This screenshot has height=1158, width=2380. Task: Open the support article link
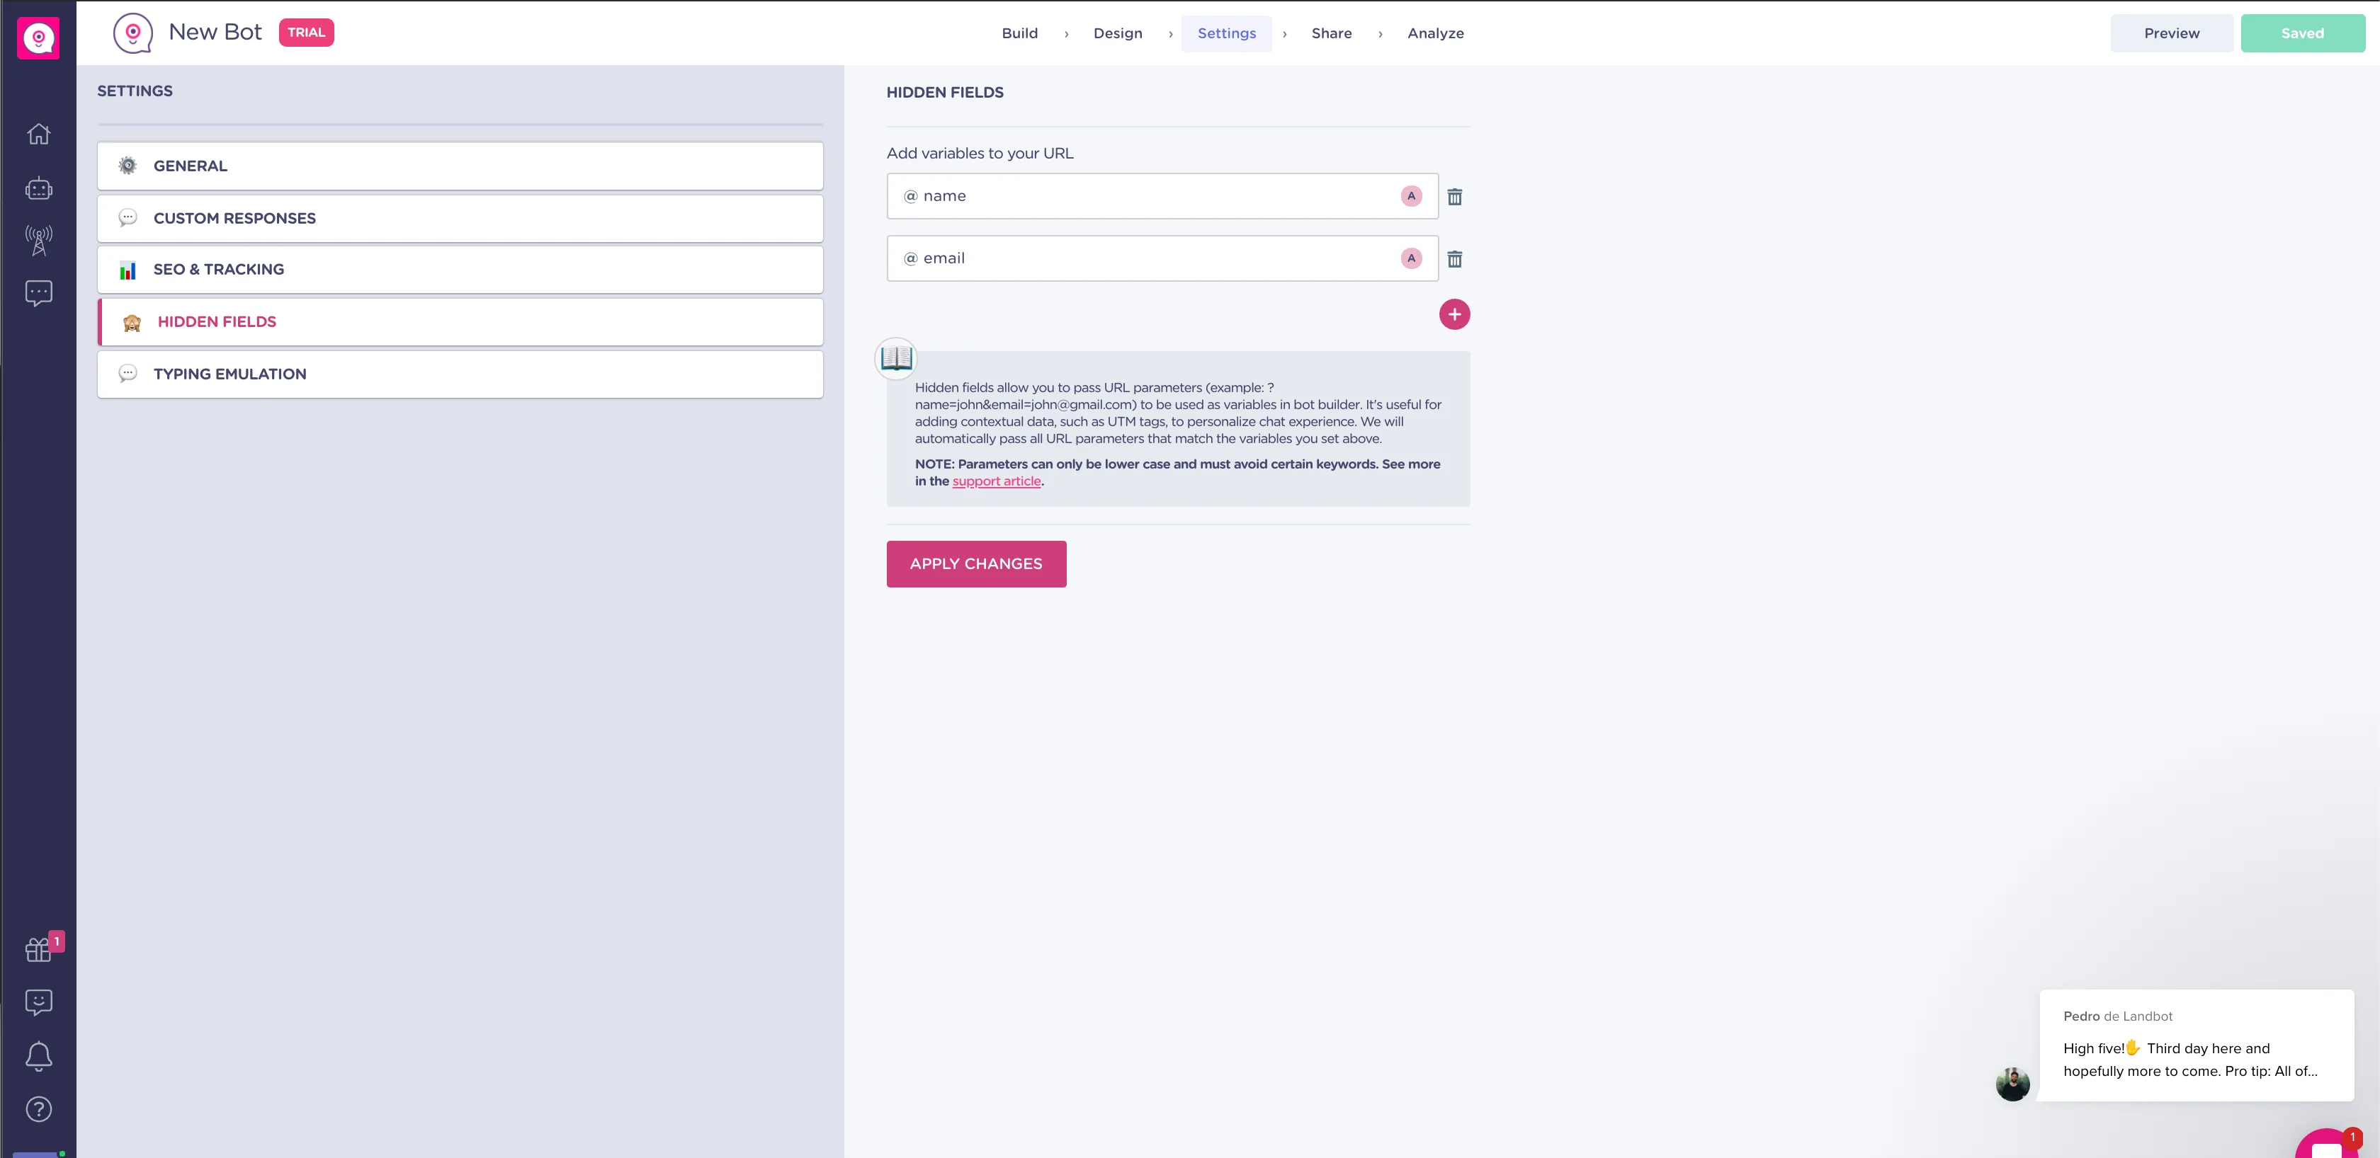point(996,481)
